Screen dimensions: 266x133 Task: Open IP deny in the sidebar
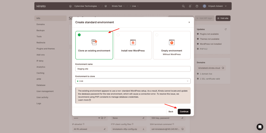tap(40, 61)
